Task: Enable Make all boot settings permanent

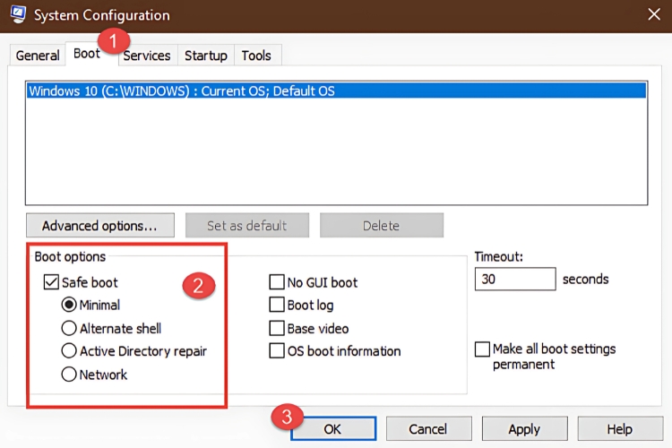Action: coord(483,349)
